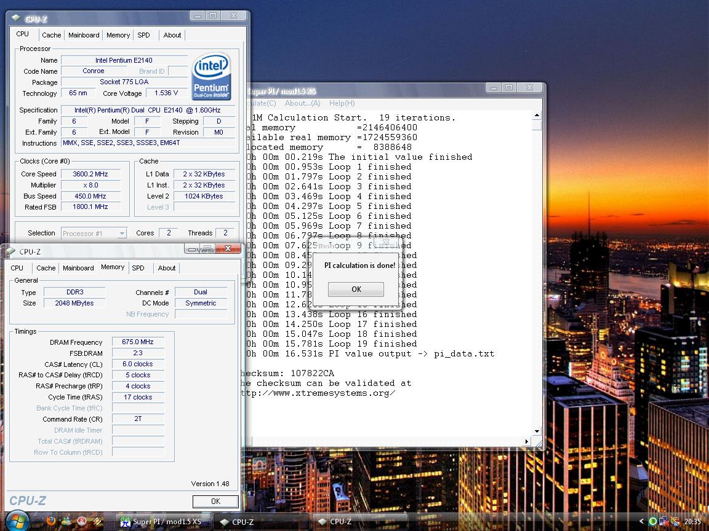Click the xtremesystems.org URL line in Super PI
Viewport: 709px width, 531px height.
pos(318,393)
